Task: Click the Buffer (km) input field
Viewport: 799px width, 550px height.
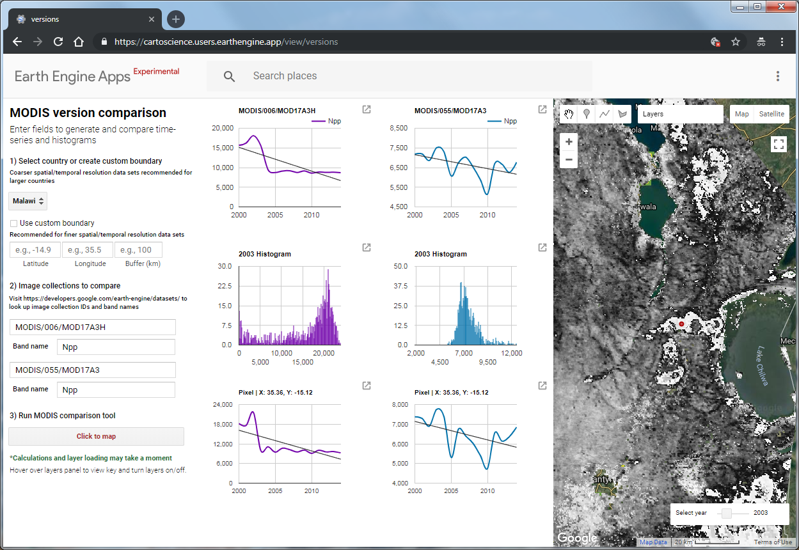Action: click(138, 250)
